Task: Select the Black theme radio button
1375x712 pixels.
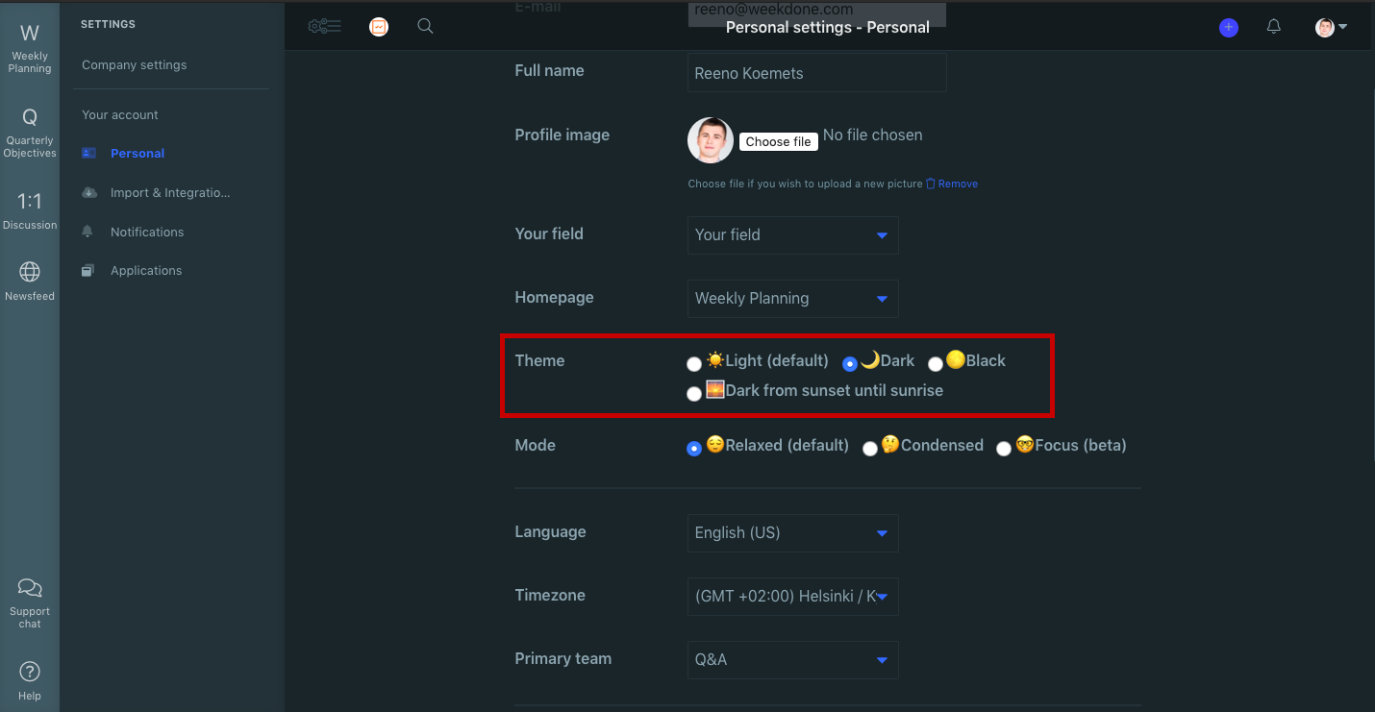Action: [x=936, y=363]
